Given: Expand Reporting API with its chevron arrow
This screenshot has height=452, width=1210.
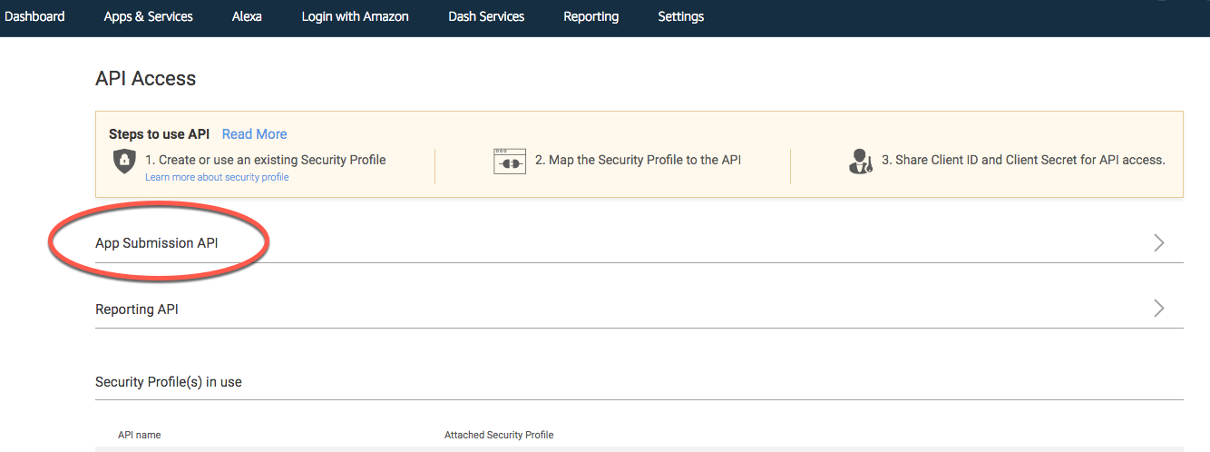Looking at the screenshot, I should [x=1158, y=309].
